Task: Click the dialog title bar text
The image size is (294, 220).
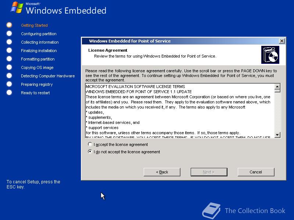Action: tap(130, 41)
